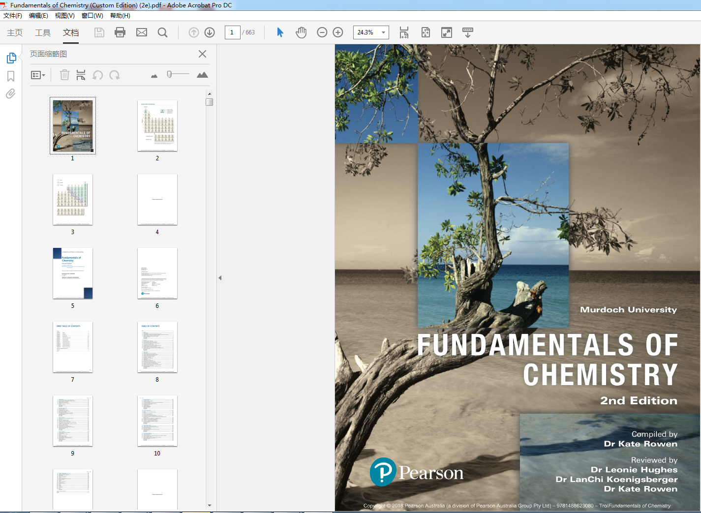Open the 视图(V) menu
The height and width of the screenshot is (513, 701).
point(65,16)
